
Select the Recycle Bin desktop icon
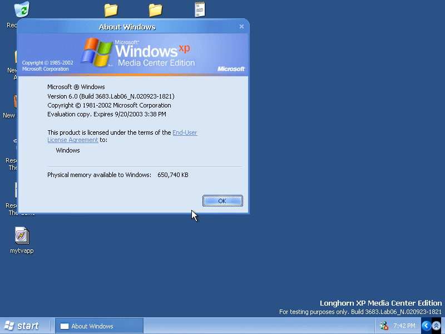click(x=22, y=9)
